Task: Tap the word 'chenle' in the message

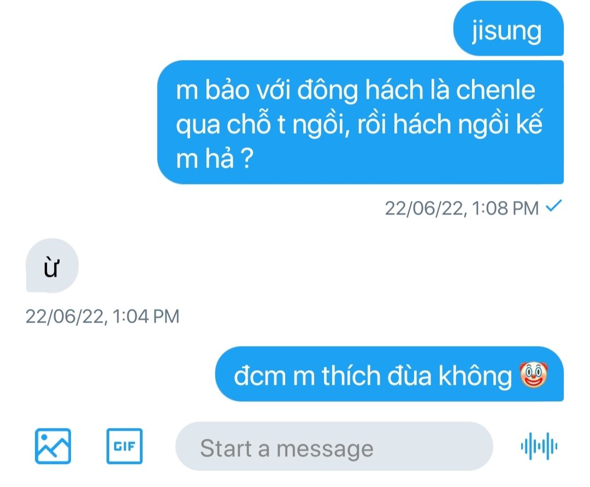Action: [x=495, y=90]
